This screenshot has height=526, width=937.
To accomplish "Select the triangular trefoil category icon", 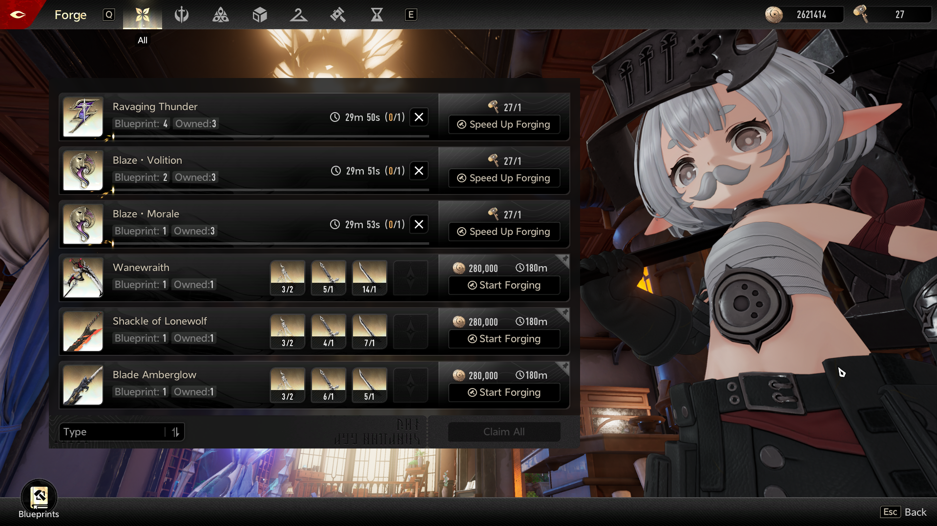I will tap(220, 15).
